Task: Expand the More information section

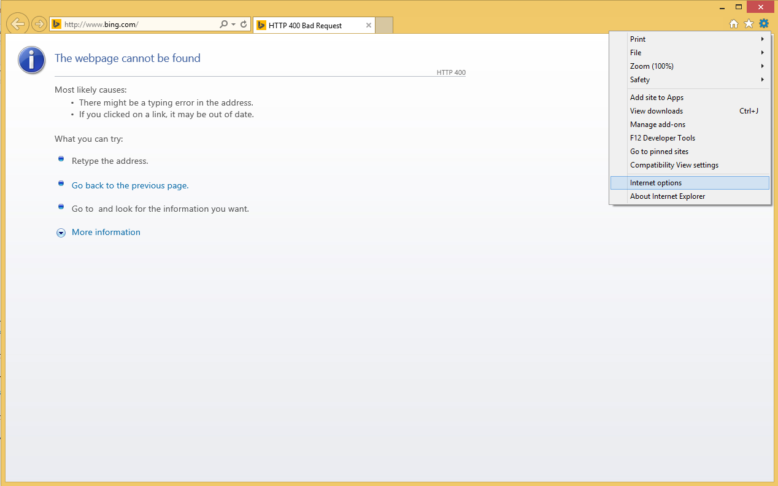Action: pos(106,232)
